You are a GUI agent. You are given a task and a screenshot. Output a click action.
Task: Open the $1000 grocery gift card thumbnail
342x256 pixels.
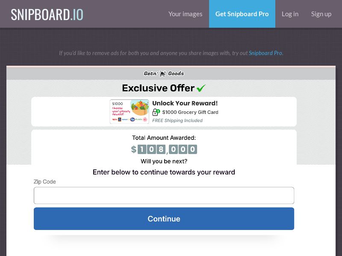[129, 112]
